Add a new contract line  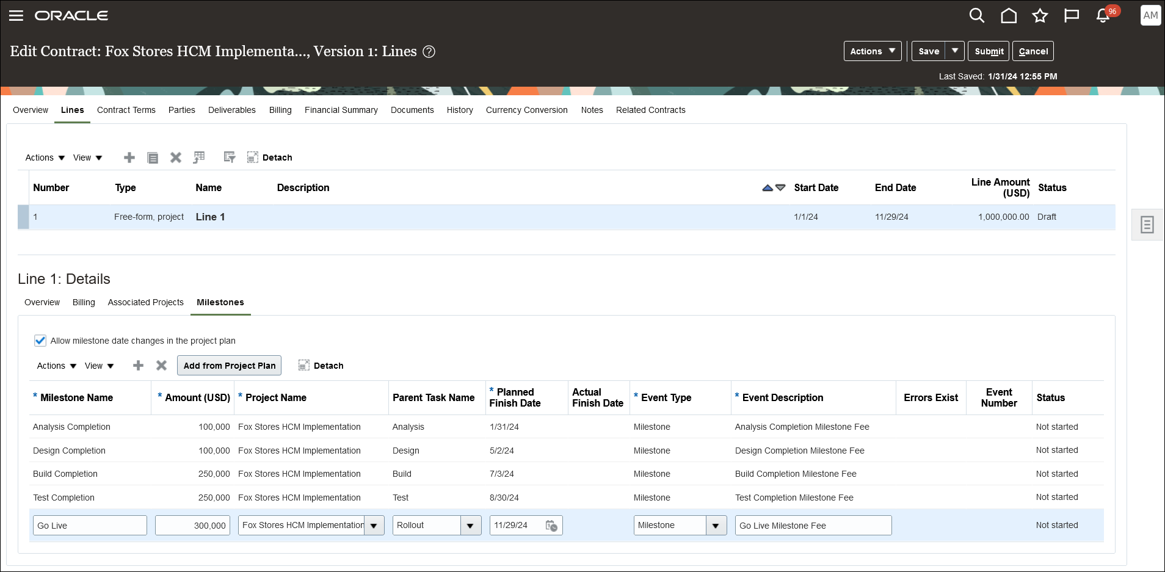129,157
